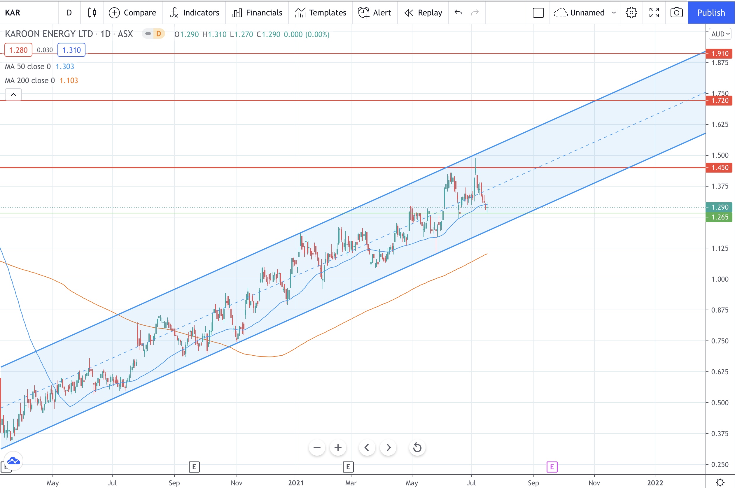Click the 1.310 buy price button

(71, 50)
